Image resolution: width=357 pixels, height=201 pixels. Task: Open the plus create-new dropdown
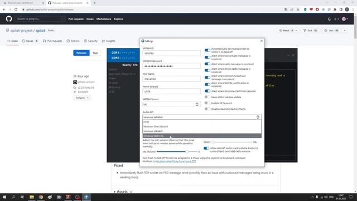pyautogui.click(x=336, y=19)
